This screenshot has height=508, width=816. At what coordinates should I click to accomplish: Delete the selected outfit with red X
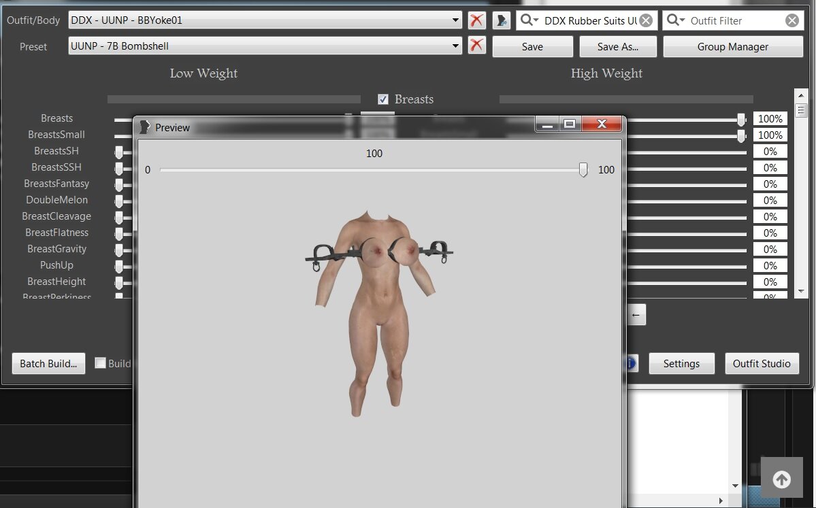pos(476,20)
